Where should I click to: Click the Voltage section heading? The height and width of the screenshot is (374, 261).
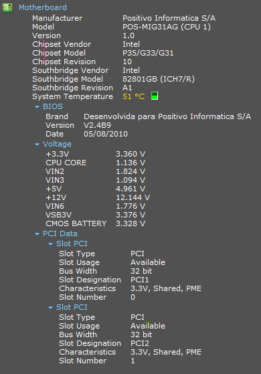pyautogui.click(x=57, y=144)
